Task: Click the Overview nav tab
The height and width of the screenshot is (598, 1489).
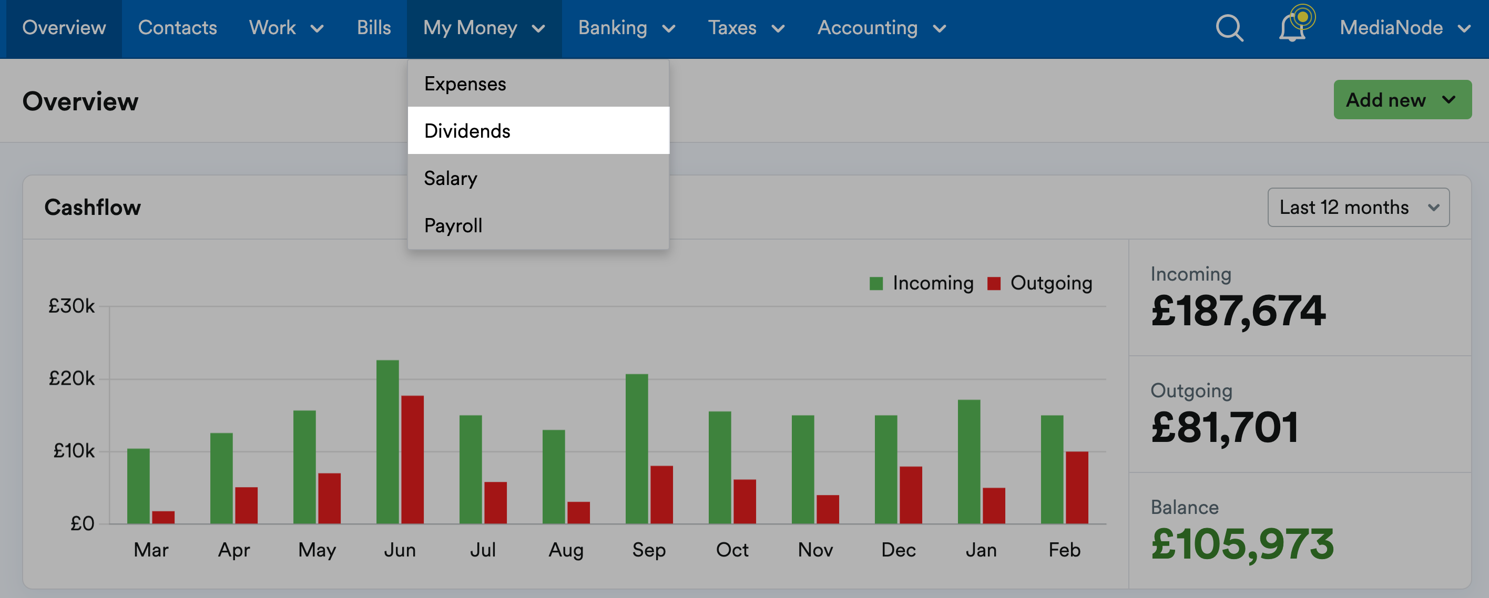Action: [64, 28]
